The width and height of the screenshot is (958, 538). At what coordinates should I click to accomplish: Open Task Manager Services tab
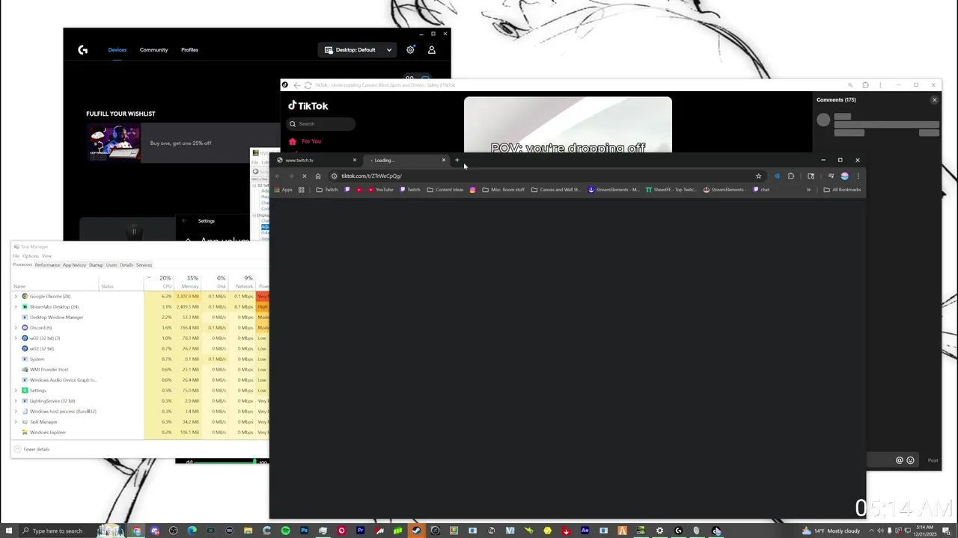pyautogui.click(x=144, y=265)
